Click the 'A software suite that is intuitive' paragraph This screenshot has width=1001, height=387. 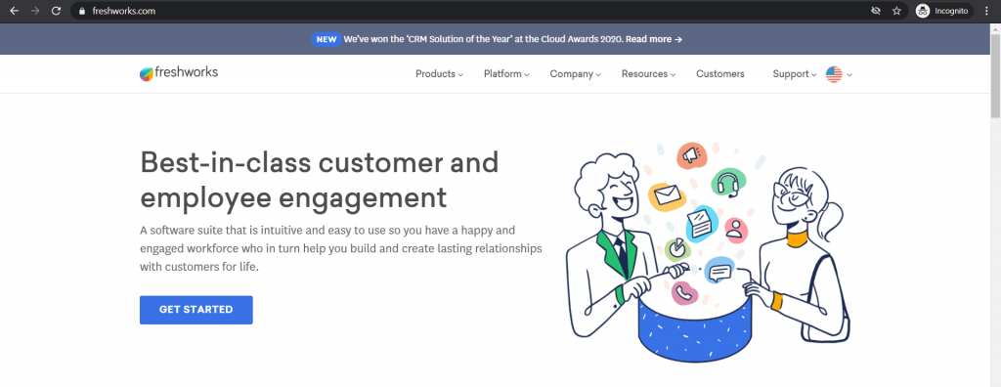pyautogui.click(x=341, y=248)
